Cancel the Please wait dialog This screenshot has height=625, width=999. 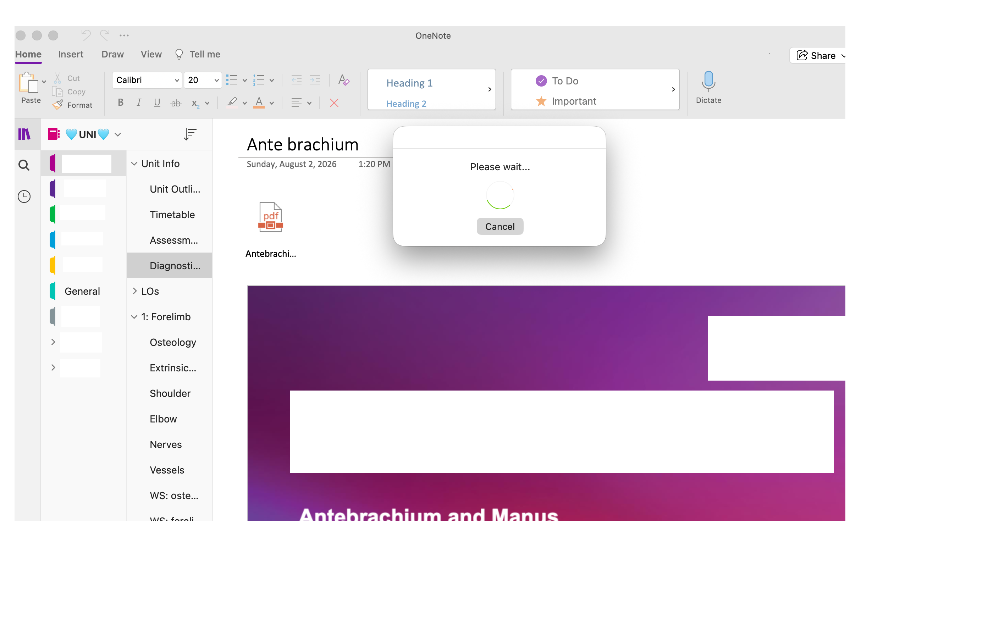[x=500, y=227]
